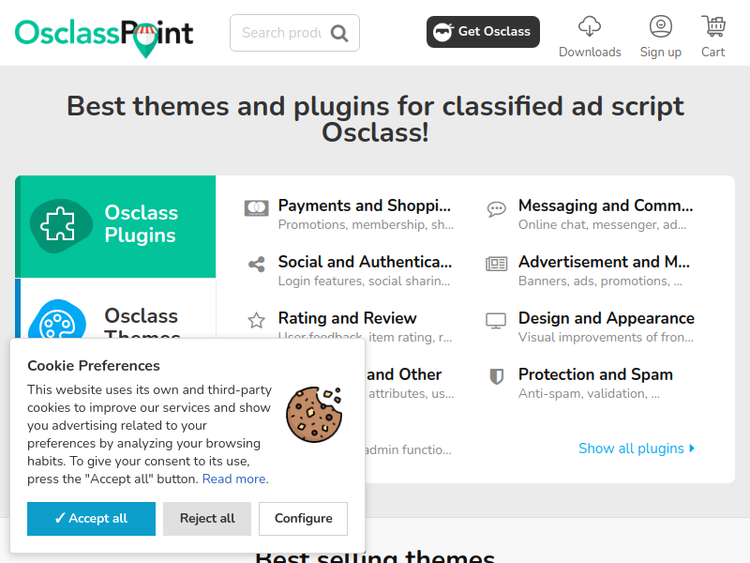Click the Social share icon

click(x=256, y=265)
